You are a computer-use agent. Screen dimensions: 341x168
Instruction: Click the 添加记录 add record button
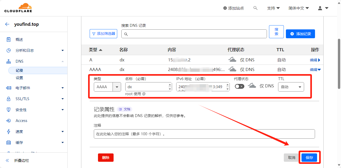[x=300, y=34]
